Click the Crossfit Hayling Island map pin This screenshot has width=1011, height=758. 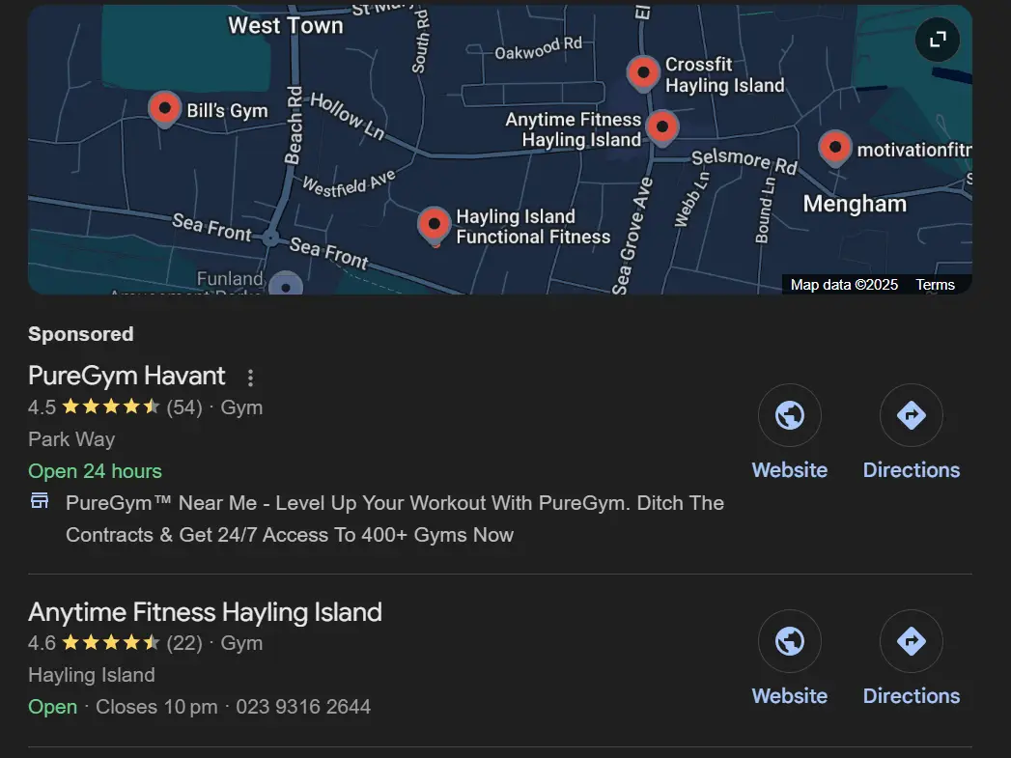coord(643,72)
